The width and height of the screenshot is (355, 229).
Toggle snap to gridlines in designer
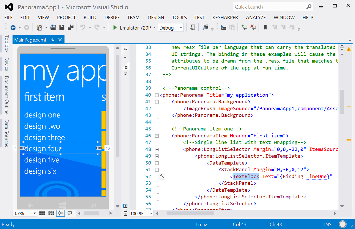[51, 213]
